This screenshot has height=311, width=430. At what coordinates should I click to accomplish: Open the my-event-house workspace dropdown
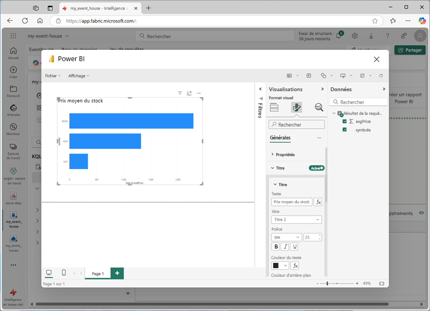(x=48, y=36)
